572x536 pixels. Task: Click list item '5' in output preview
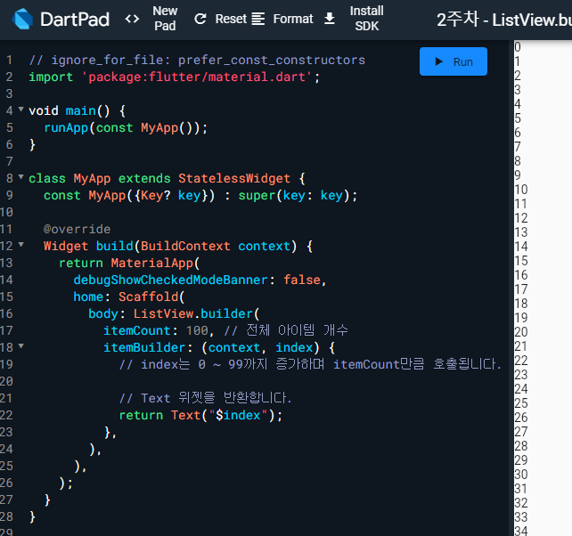[x=518, y=118]
